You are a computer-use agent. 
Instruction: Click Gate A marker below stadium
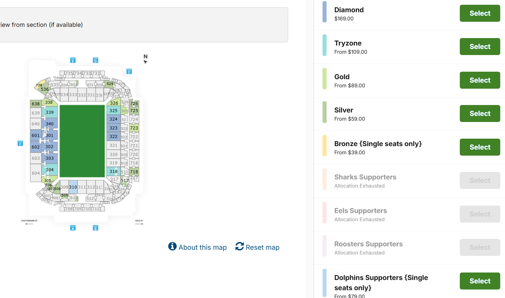(73, 228)
